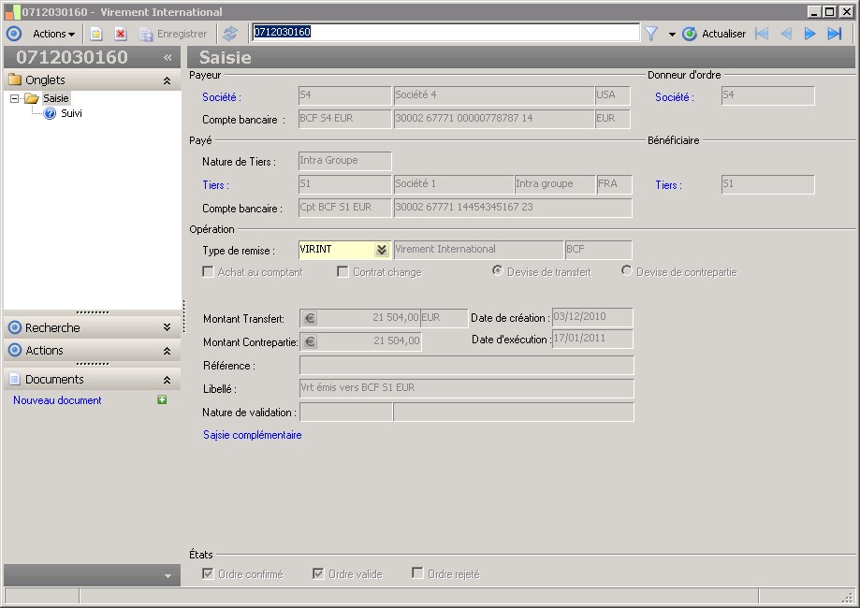Click the window title bar app icon
860x608 pixels.
[12, 12]
